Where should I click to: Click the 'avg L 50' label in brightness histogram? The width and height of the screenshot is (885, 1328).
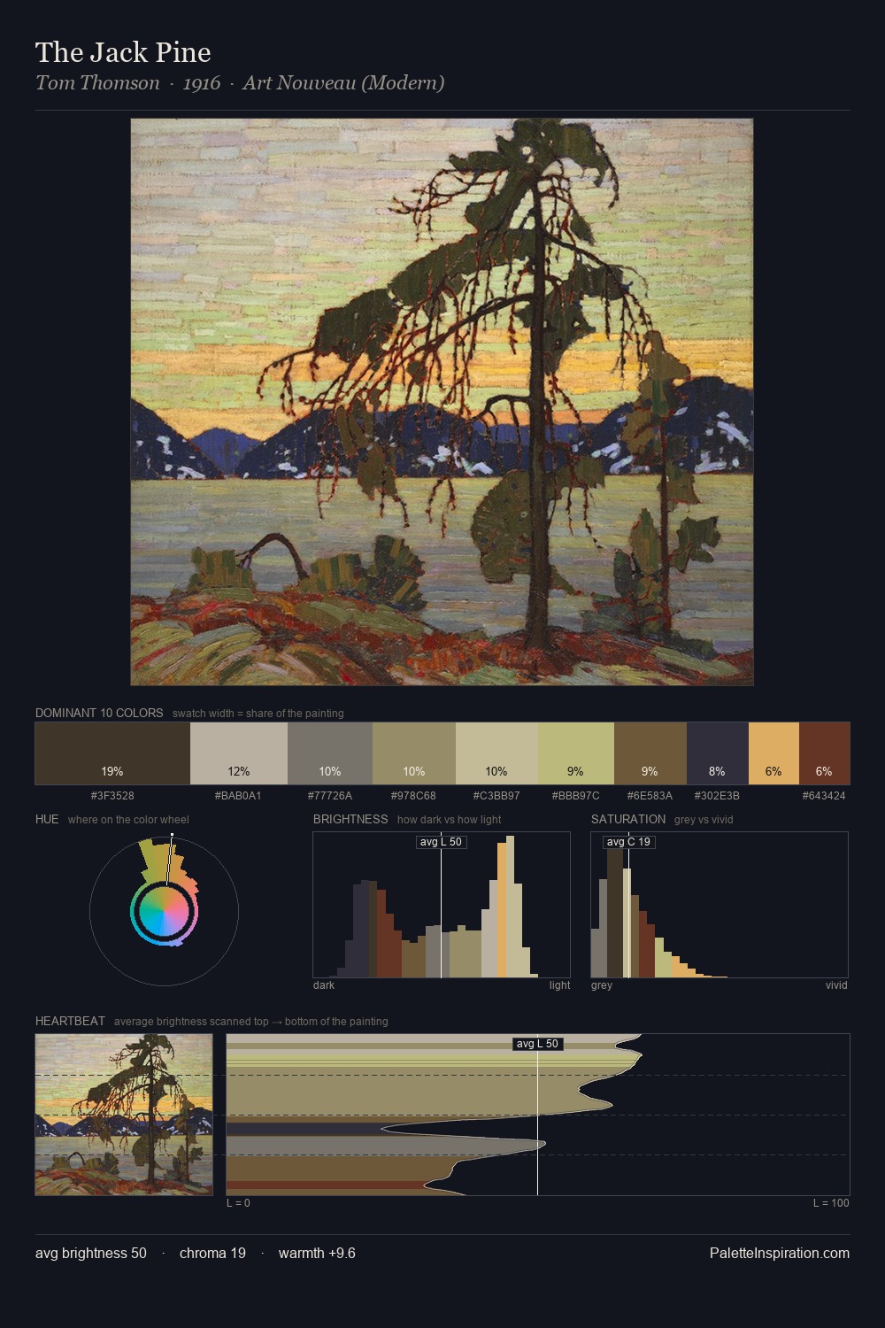pyautogui.click(x=441, y=842)
